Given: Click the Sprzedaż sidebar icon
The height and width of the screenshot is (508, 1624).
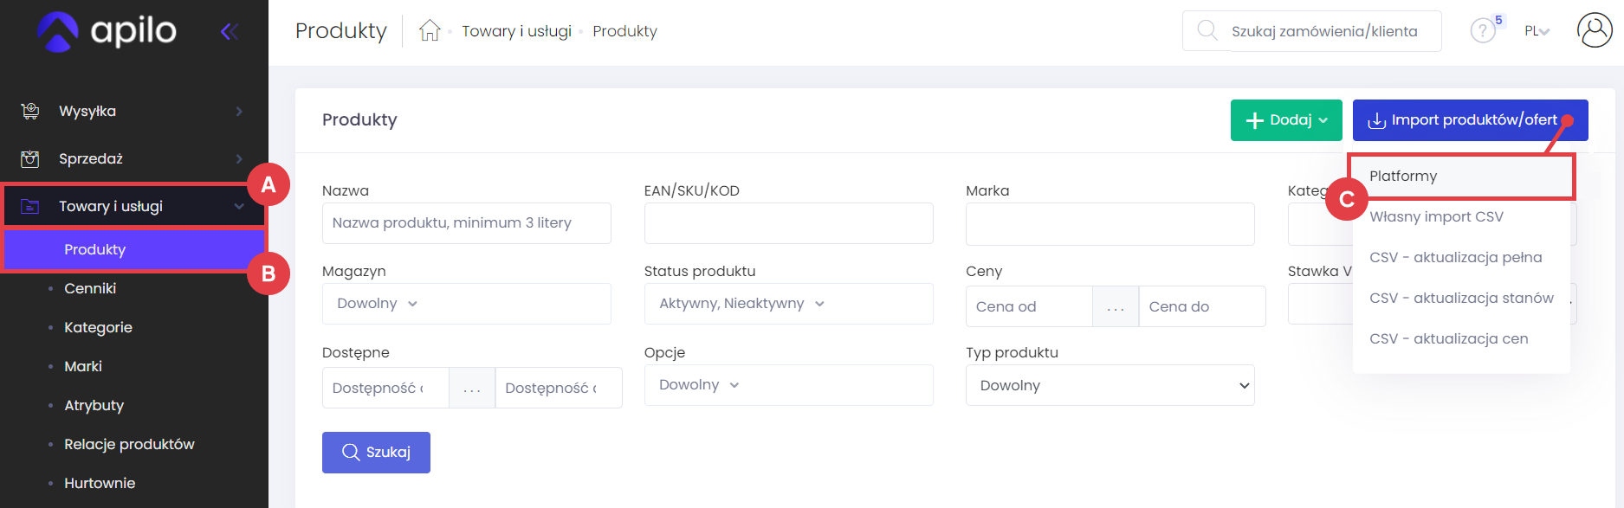Looking at the screenshot, I should (x=30, y=158).
